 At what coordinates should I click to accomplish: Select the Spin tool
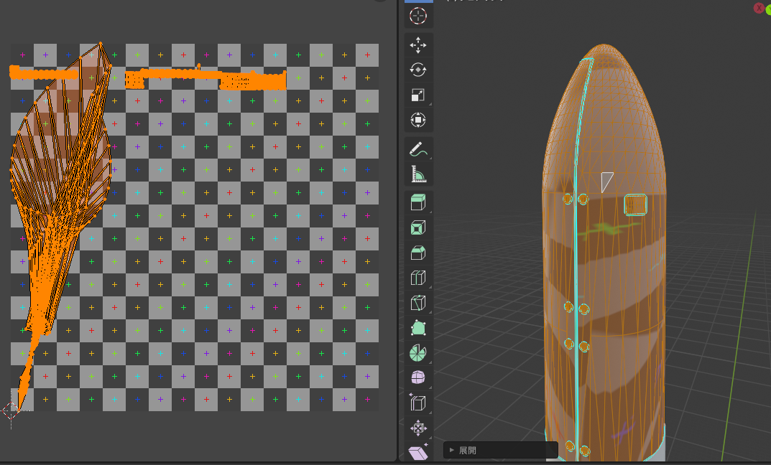click(x=418, y=352)
